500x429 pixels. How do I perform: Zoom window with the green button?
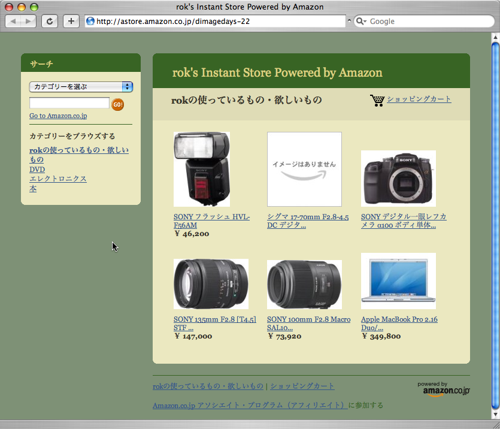pos(34,7)
